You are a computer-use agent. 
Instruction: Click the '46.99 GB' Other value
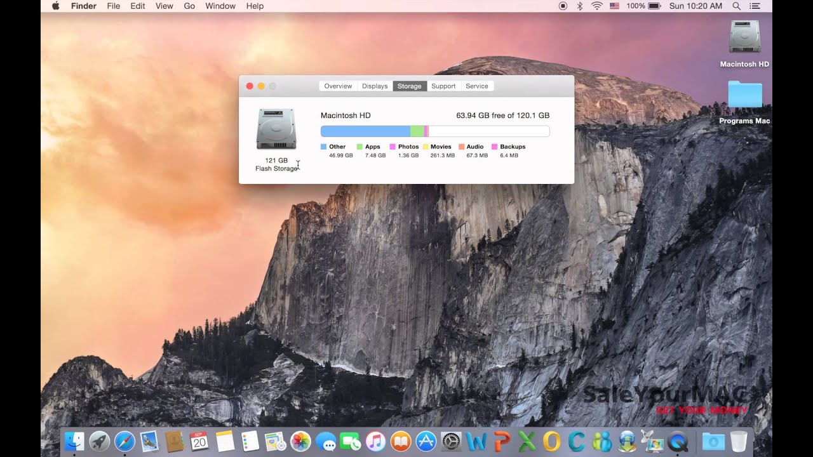pyautogui.click(x=341, y=156)
